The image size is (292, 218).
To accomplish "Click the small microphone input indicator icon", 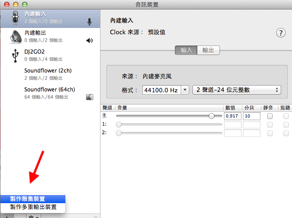I will point(89,22).
